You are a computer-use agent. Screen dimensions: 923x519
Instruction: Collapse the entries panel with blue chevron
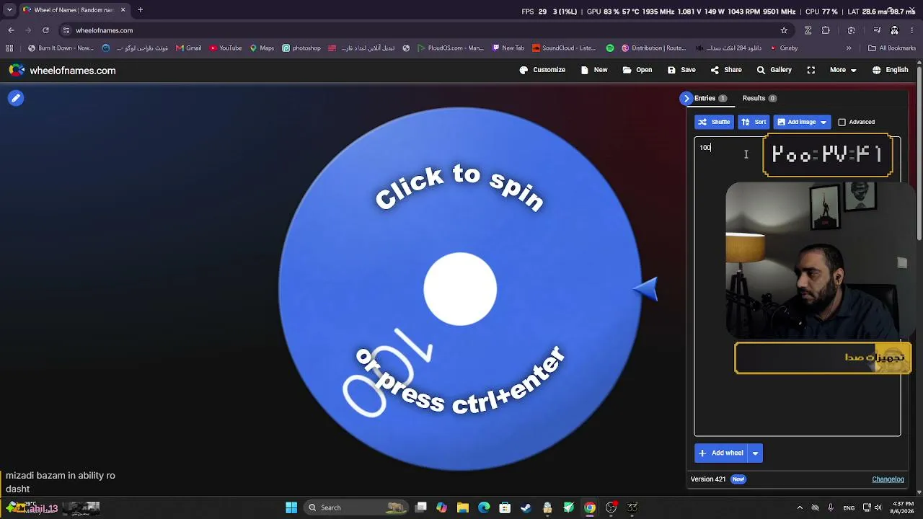(686, 98)
